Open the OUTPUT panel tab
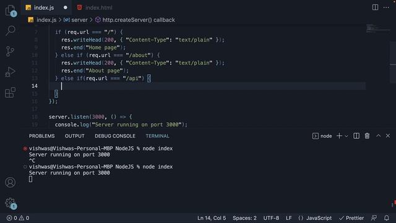396x223 pixels. coord(74,136)
